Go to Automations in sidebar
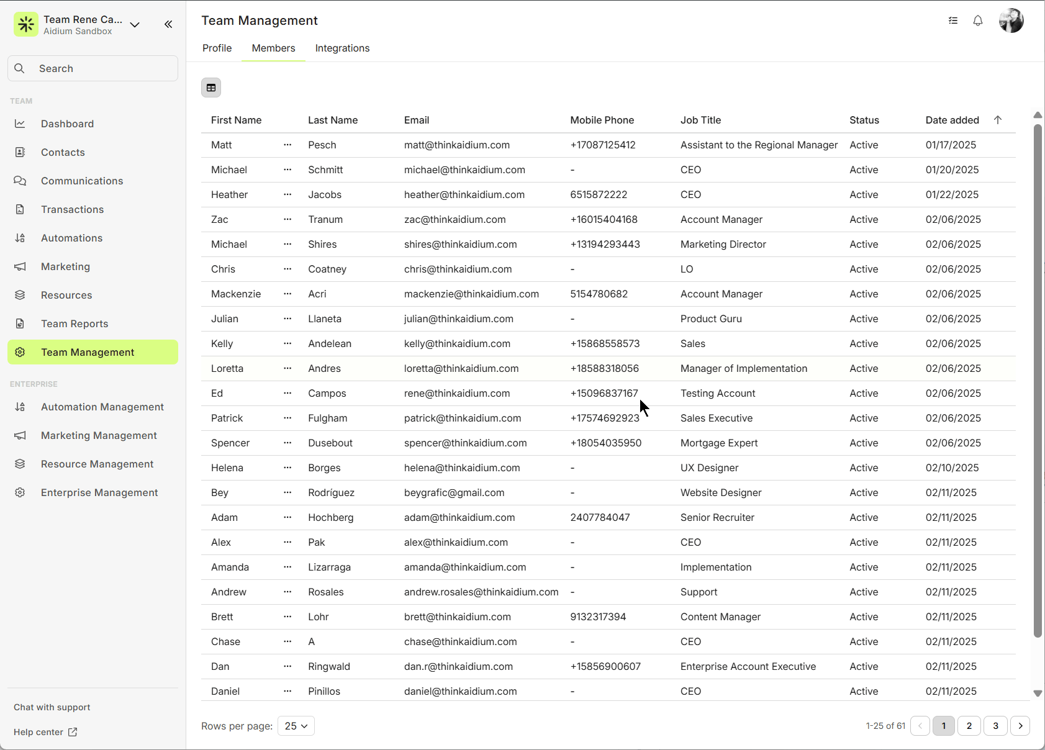Viewport: 1045px width, 750px height. click(x=71, y=238)
